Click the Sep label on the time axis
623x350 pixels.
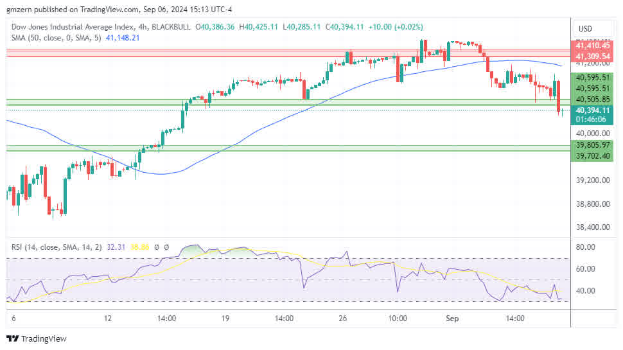(452, 319)
